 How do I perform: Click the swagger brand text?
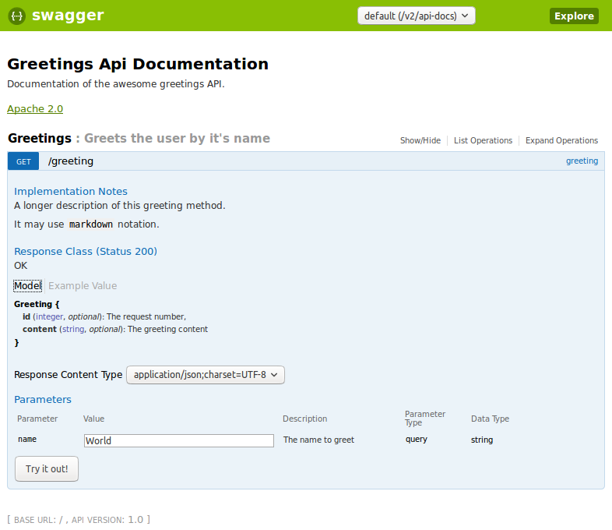click(x=68, y=16)
